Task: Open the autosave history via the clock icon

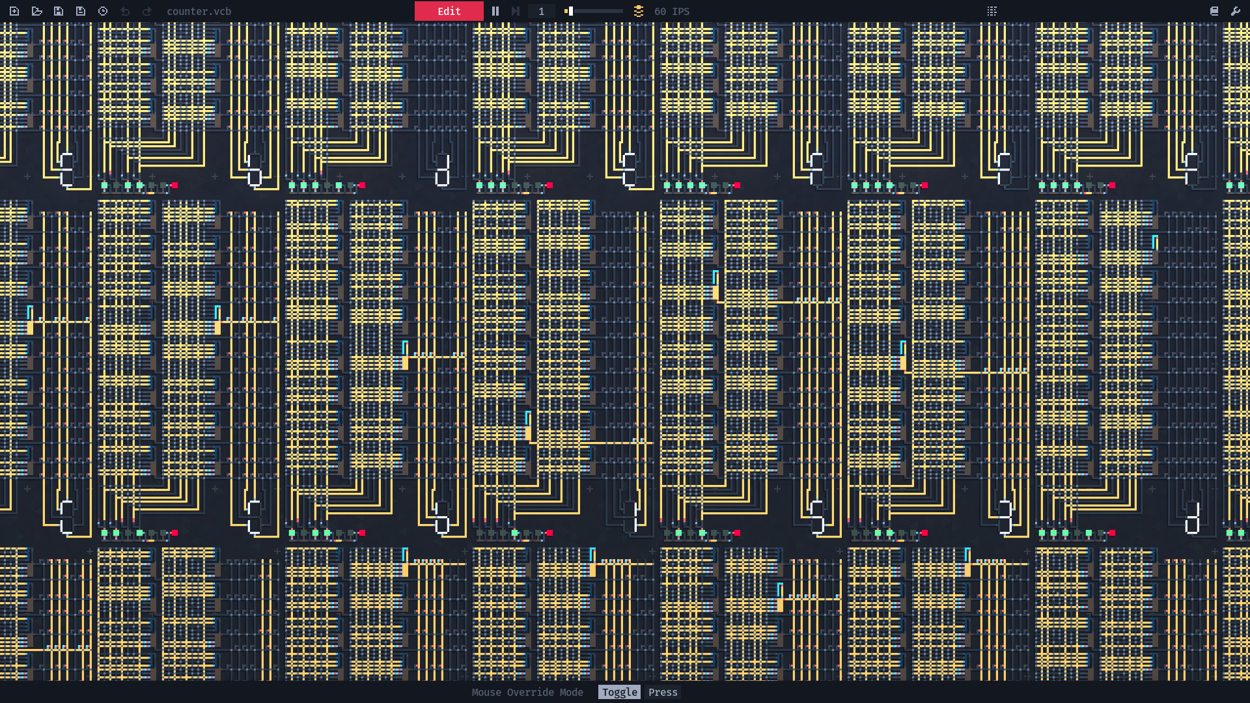Action: [103, 11]
